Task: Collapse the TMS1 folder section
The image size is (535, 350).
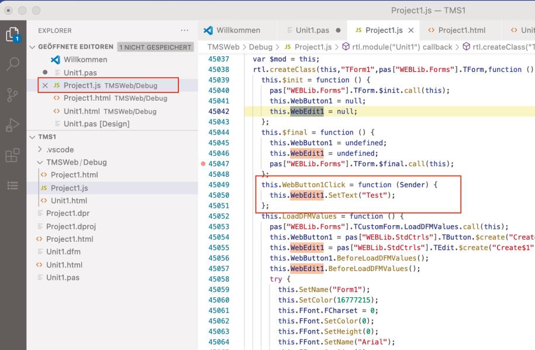Action: coord(32,137)
